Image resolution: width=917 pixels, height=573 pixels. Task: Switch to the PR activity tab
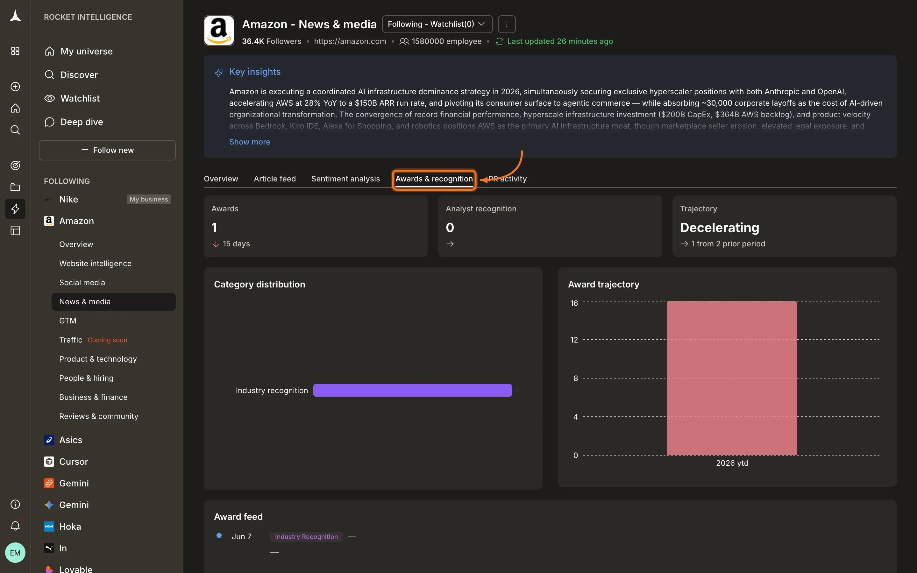508,179
